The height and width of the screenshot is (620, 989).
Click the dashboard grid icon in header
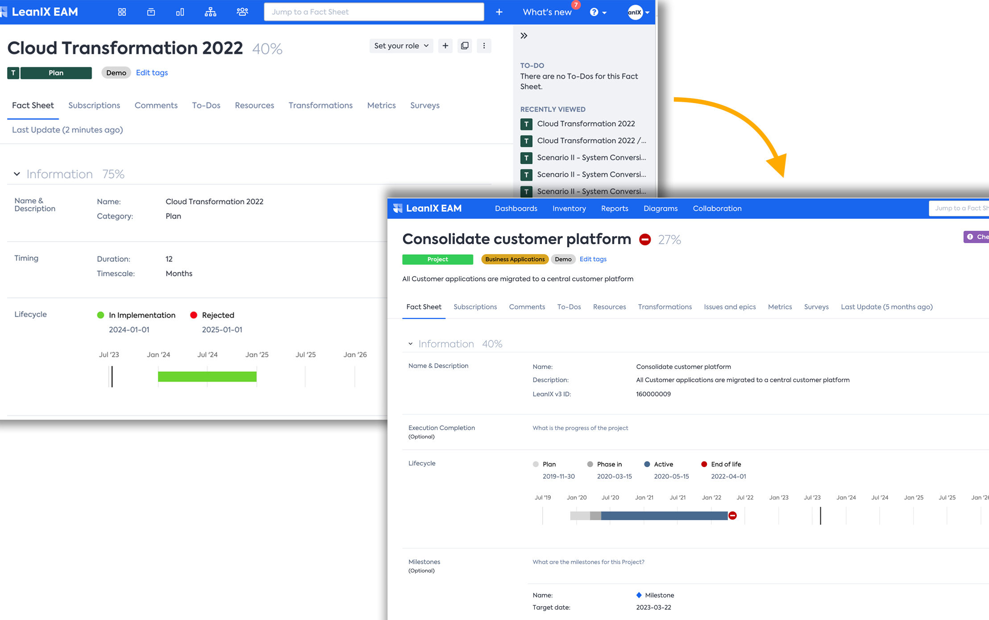tap(122, 12)
